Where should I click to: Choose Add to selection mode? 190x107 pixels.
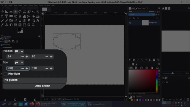pos(9,42)
